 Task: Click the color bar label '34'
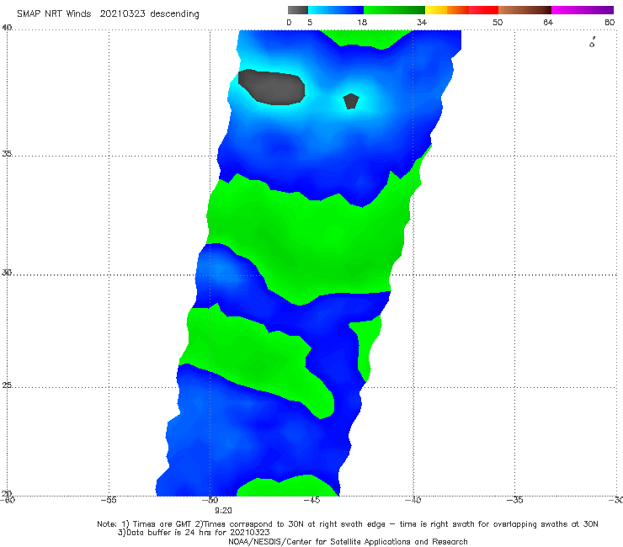[422, 22]
